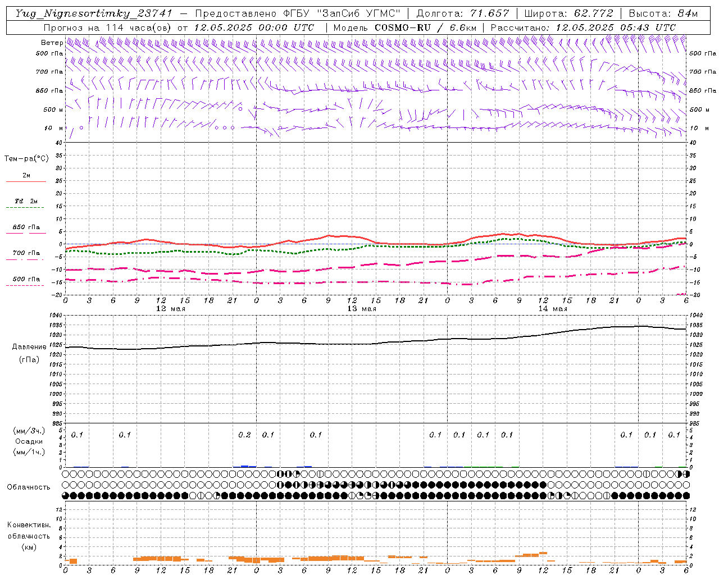
Task: Click the Облачность panel label
Action: [29, 487]
